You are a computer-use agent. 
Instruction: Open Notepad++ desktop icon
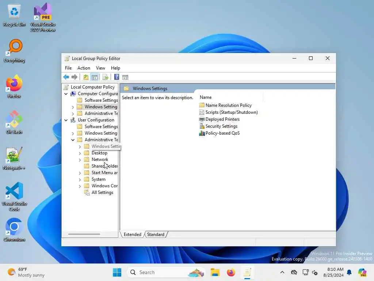tap(14, 158)
